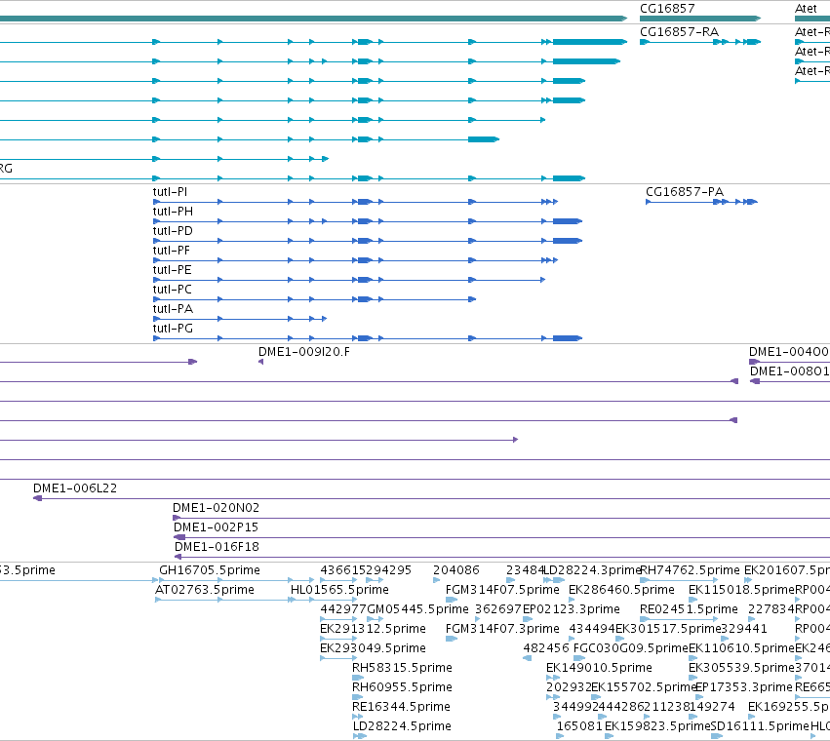Viewport: 830px width, 741px height.
Task: Click the EK305539.5prime EST label
Action: point(741,668)
